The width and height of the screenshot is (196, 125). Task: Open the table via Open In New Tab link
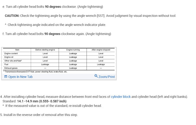[x=20, y=77]
